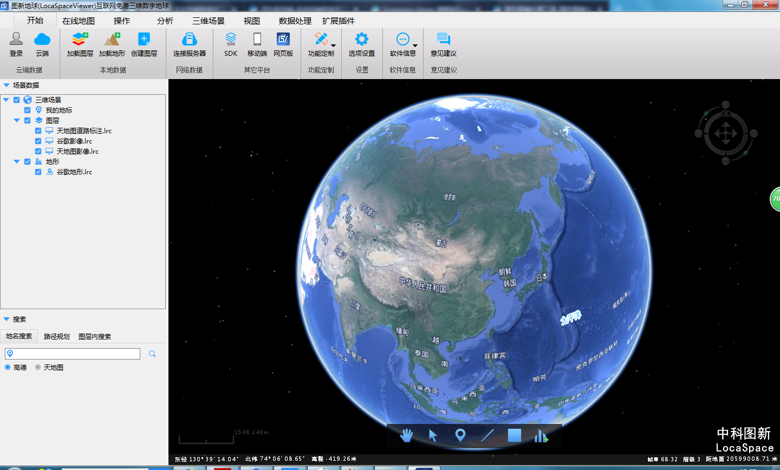Click the zoom out minus on compass
The width and height of the screenshot is (780, 470).
click(726, 161)
